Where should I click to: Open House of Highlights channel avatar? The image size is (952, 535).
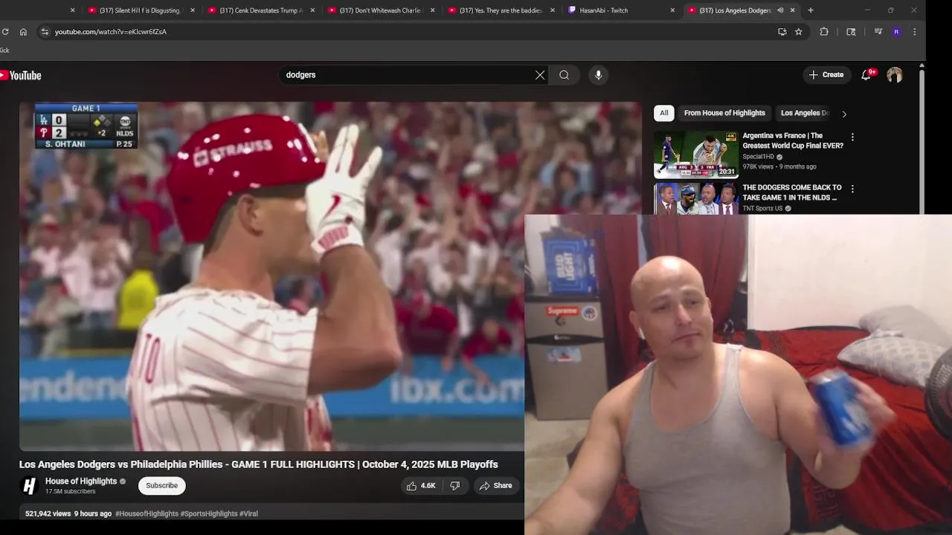coord(29,486)
